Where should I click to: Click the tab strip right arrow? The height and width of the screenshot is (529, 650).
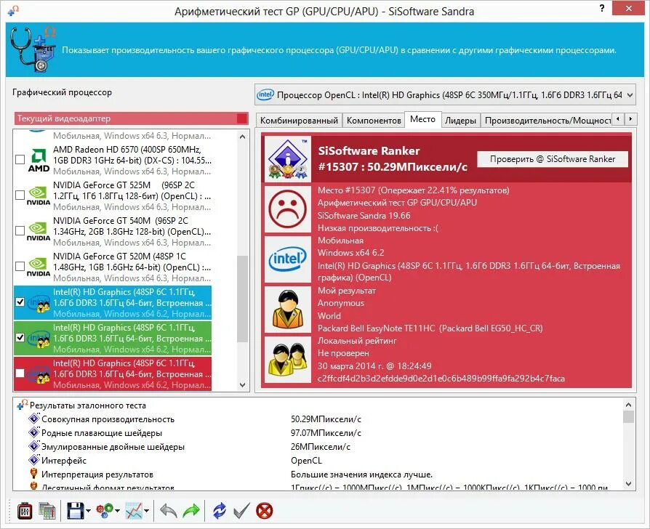coord(630,119)
